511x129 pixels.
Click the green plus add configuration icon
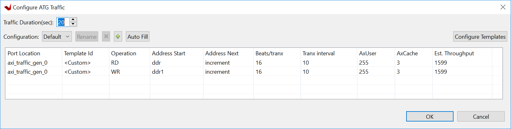(118, 37)
